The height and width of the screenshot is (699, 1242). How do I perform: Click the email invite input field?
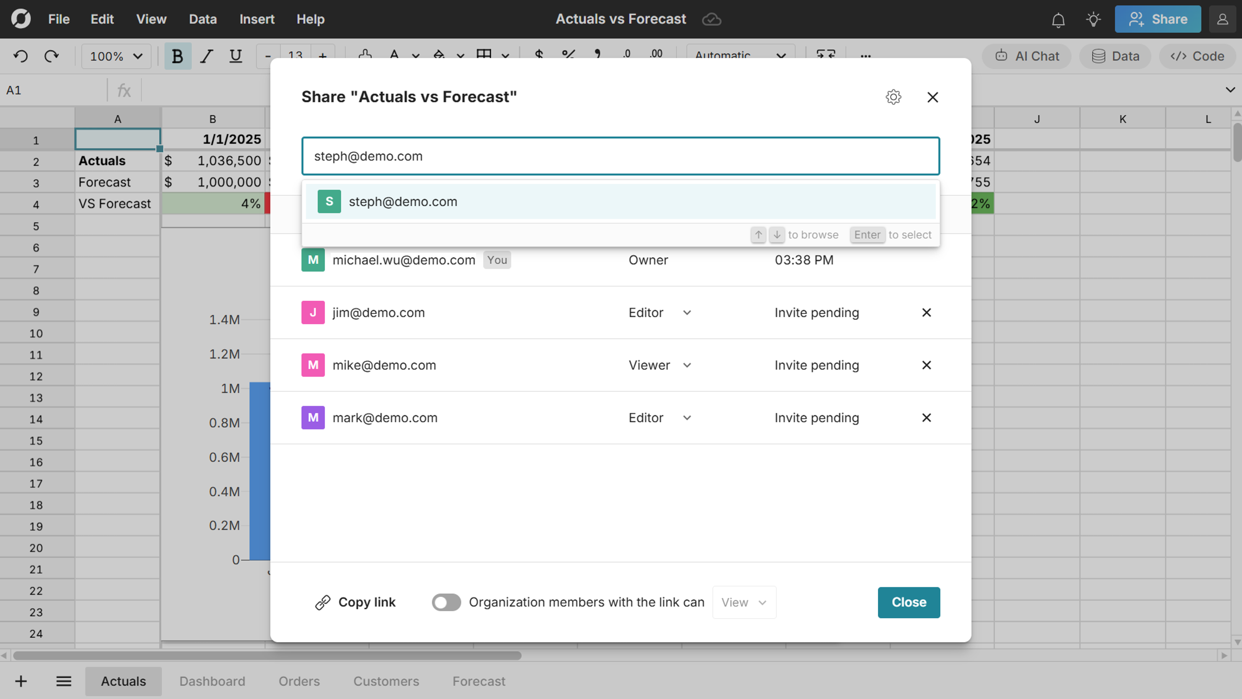[x=620, y=156]
